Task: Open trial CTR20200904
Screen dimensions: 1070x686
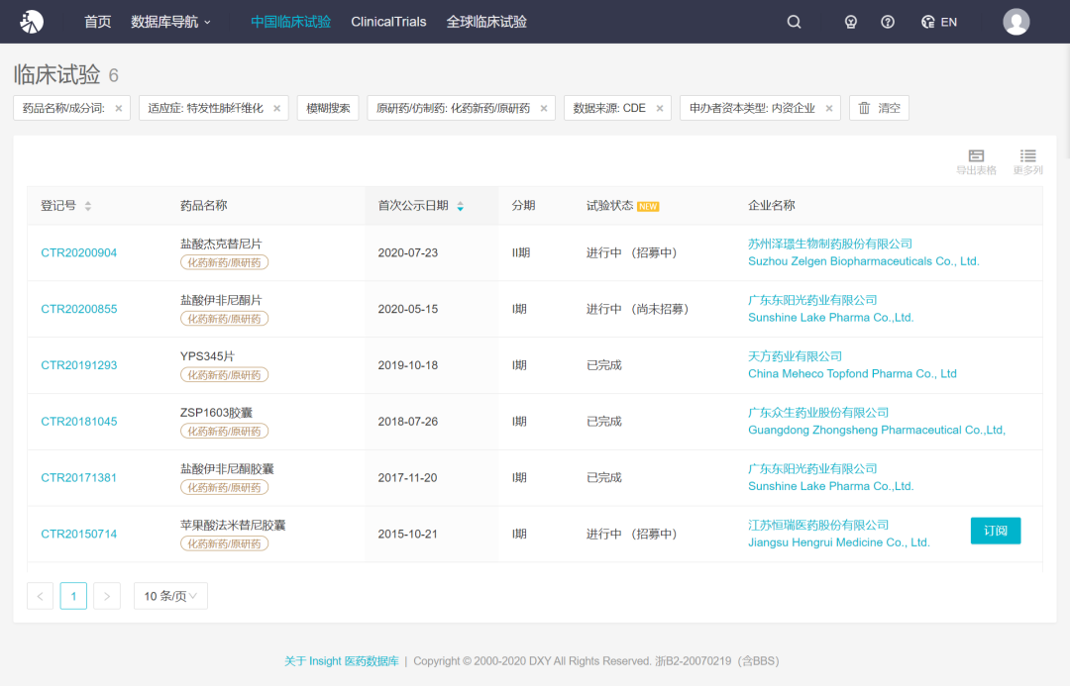Action: [x=78, y=253]
